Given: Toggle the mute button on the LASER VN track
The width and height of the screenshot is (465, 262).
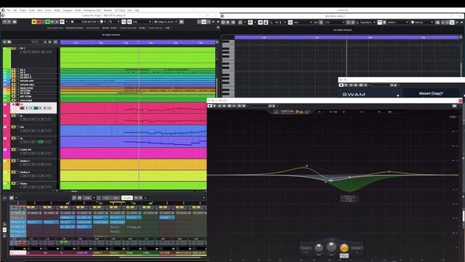Looking at the screenshot, I should 13,149.
